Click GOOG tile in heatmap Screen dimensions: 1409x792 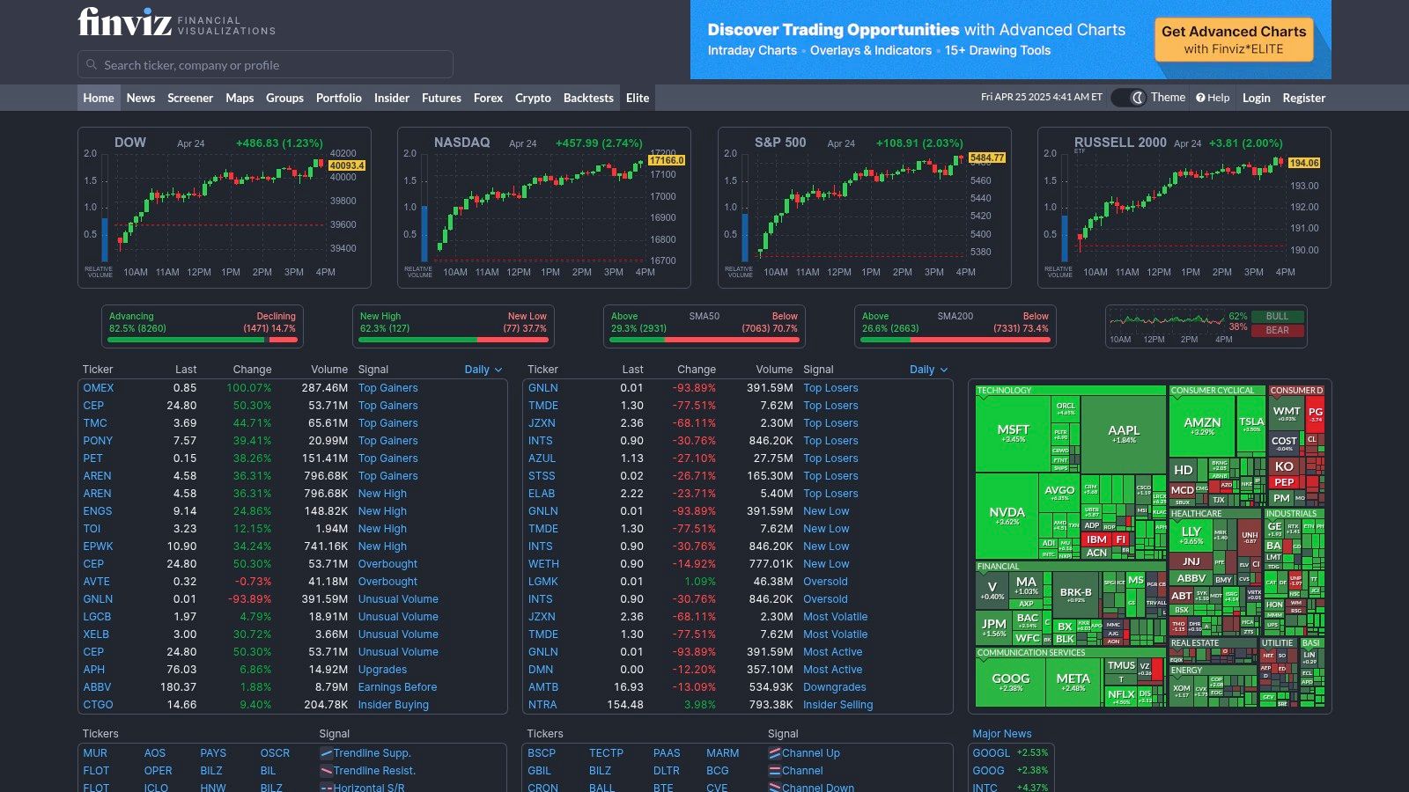pos(1010,682)
